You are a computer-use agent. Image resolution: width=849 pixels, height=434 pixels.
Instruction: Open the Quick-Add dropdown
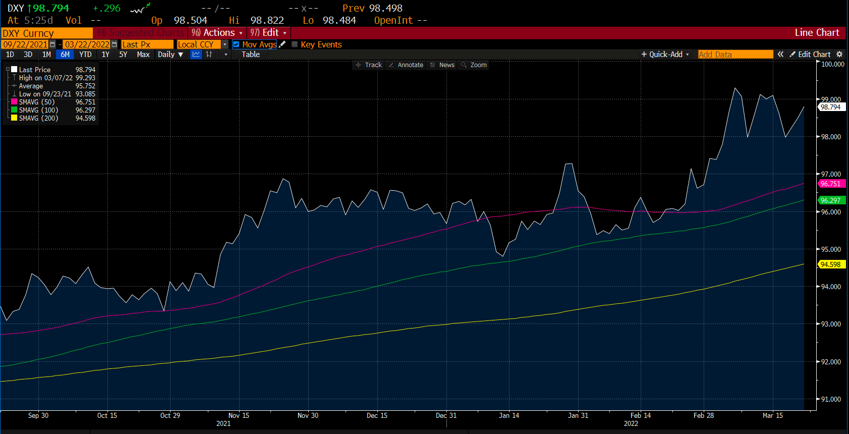665,55
